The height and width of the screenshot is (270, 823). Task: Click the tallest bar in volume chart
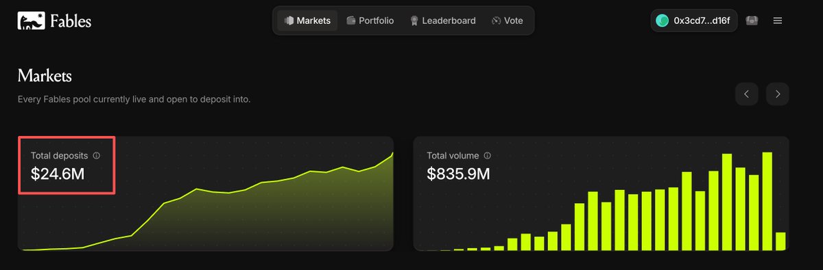(767, 201)
